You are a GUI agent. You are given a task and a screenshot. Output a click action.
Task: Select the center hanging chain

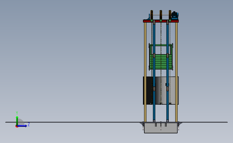click(161, 63)
